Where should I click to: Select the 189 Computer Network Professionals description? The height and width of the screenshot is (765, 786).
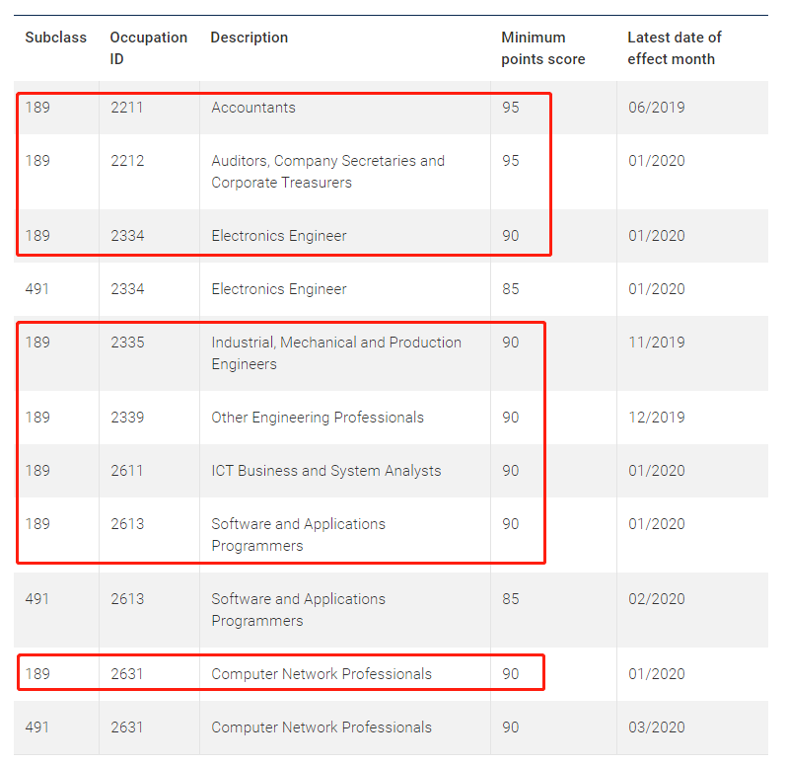click(x=322, y=674)
